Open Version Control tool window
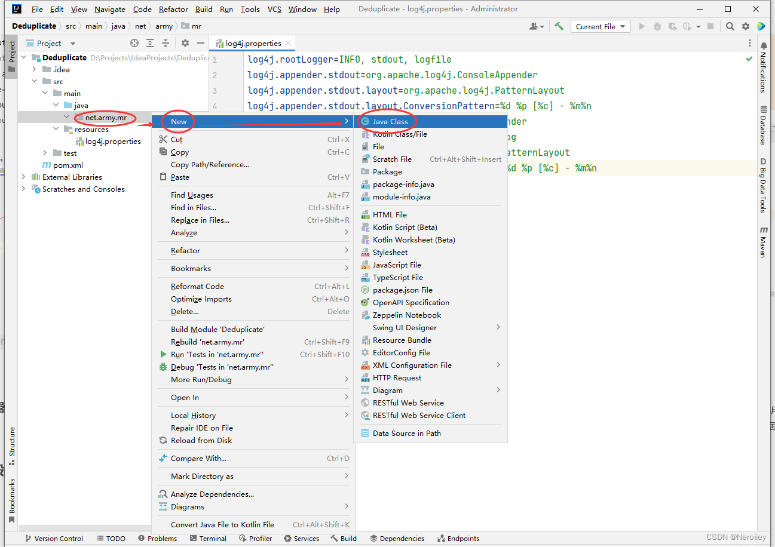 click(x=53, y=538)
